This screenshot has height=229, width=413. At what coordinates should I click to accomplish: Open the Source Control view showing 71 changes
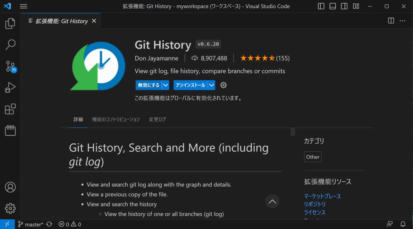tap(10, 66)
